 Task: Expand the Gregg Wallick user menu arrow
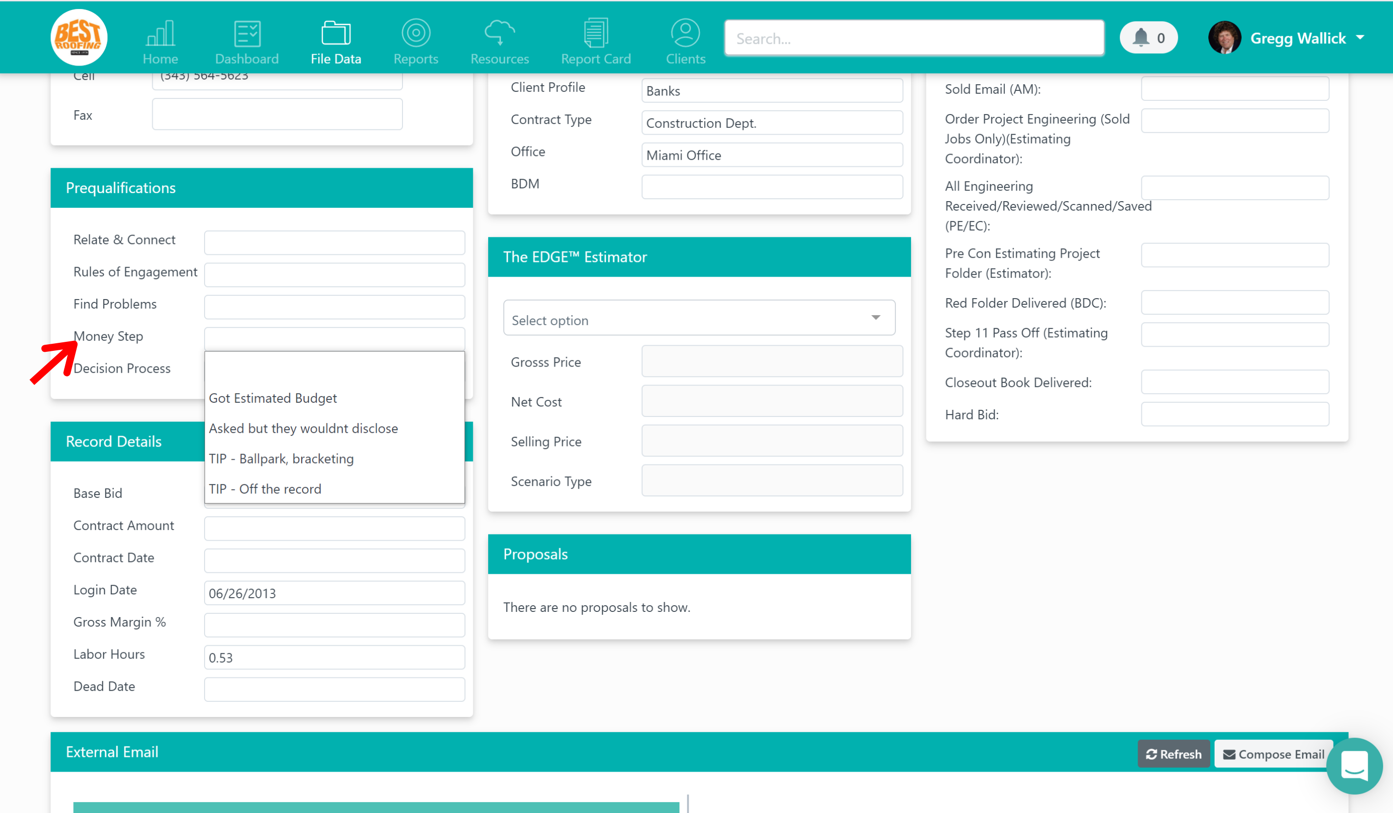[x=1360, y=38]
